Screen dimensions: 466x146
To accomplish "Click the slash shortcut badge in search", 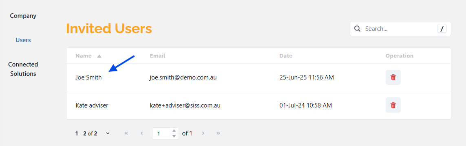I will tap(442, 29).
